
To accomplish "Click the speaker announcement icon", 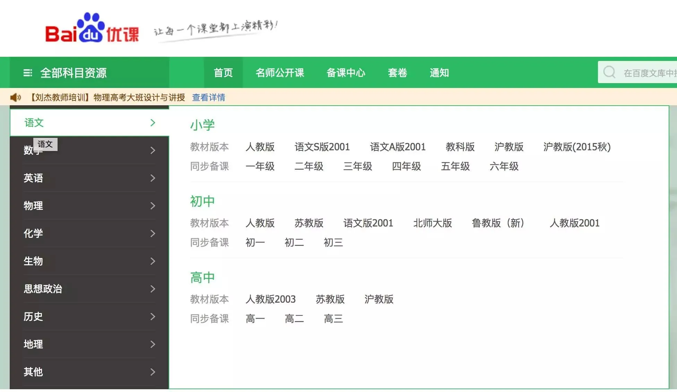I will [16, 97].
